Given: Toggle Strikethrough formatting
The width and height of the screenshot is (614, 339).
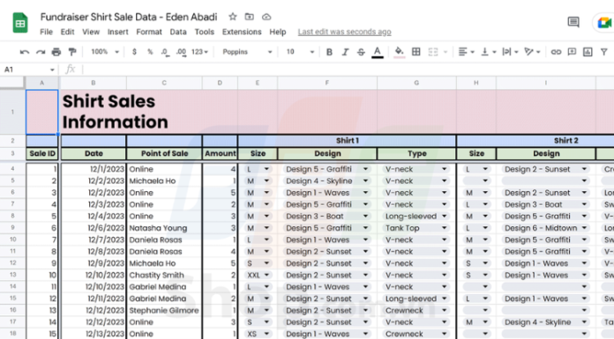Looking at the screenshot, I should 361,52.
